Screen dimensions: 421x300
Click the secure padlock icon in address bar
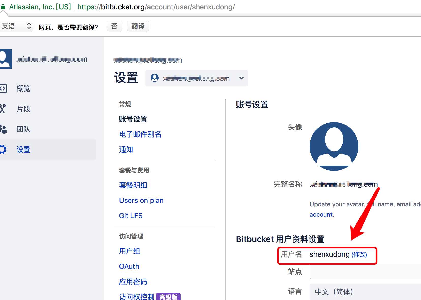pos(3,7)
